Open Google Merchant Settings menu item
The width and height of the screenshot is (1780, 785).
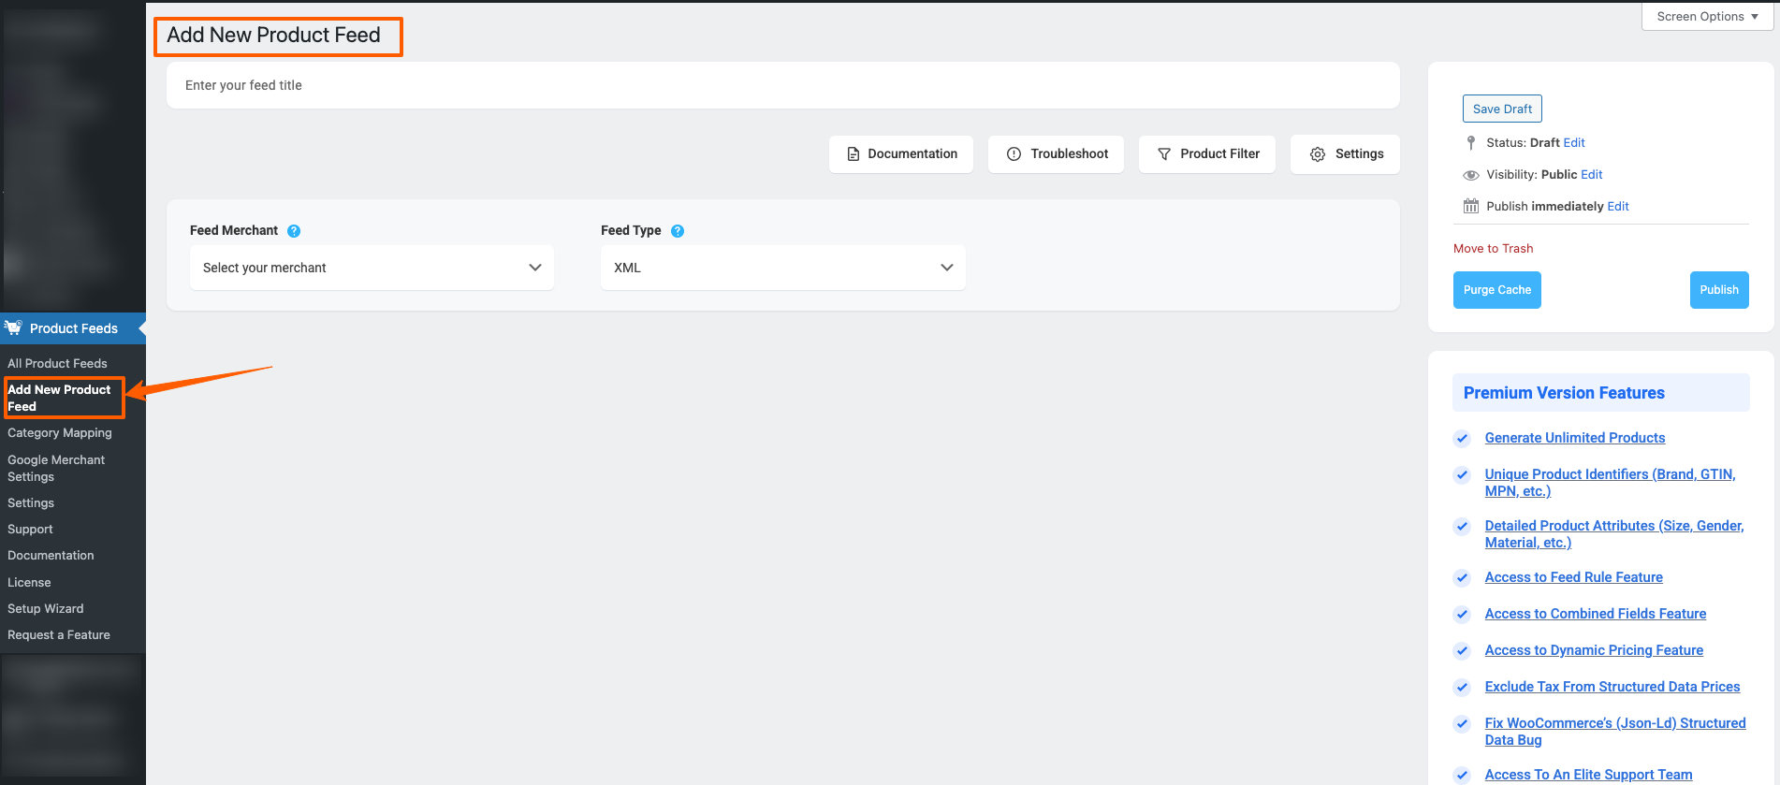coord(56,468)
